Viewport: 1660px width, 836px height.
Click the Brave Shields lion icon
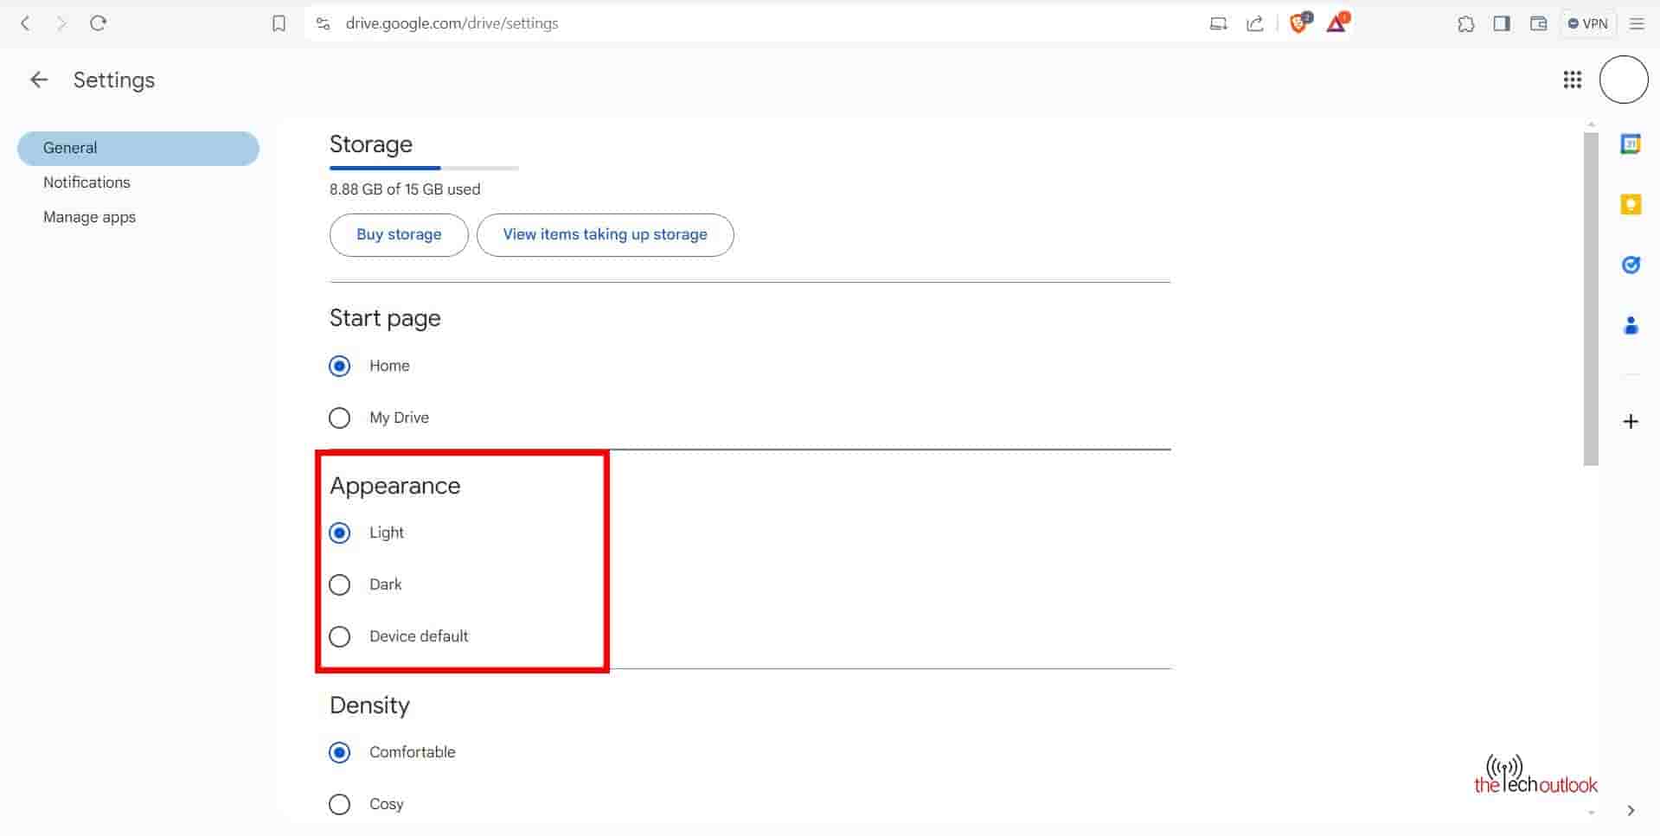pos(1298,23)
